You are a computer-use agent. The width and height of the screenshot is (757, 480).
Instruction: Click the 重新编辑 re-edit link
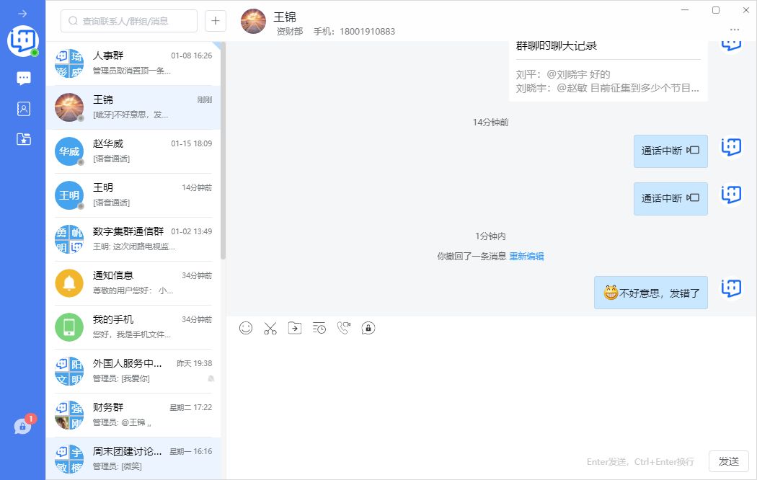(526, 256)
